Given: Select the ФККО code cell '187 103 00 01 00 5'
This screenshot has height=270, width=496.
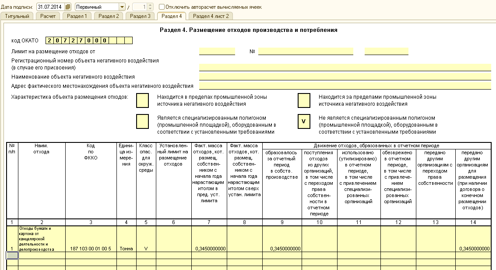Looking at the screenshot, I should [91, 249].
